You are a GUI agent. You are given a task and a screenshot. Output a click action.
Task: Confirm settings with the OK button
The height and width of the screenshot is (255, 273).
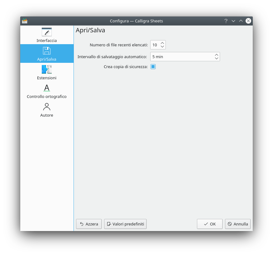tap(210, 224)
